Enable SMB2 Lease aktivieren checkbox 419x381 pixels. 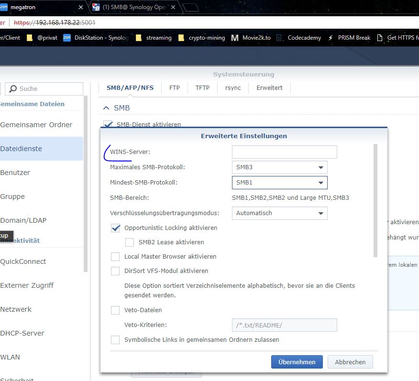[130, 242]
